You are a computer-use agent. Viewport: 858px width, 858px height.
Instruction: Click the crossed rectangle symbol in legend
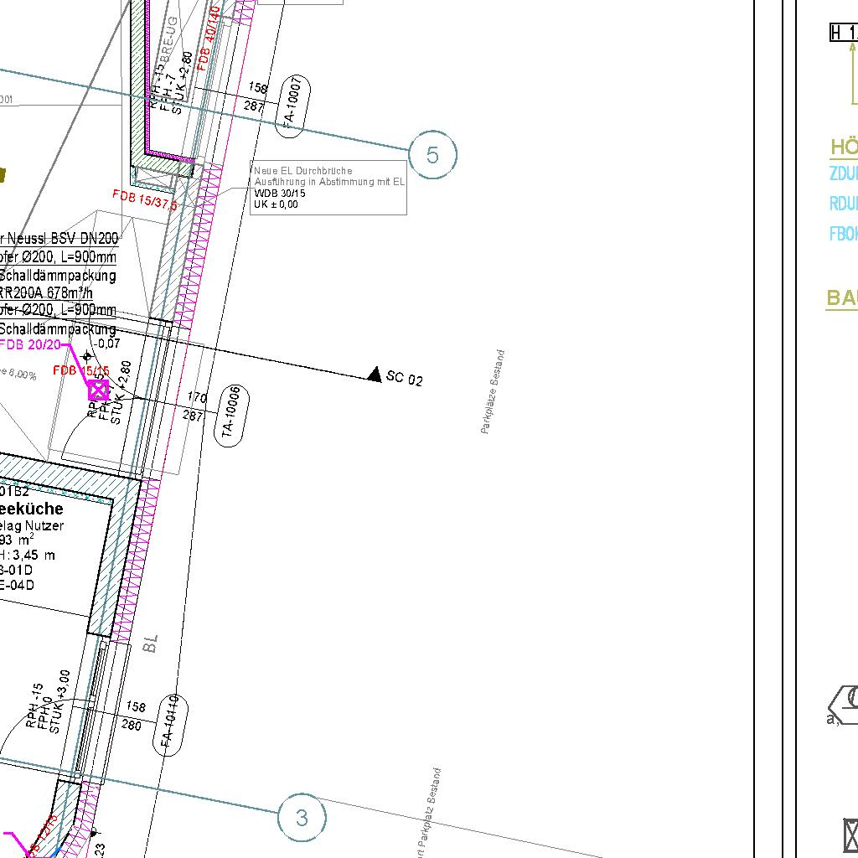tap(850, 835)
